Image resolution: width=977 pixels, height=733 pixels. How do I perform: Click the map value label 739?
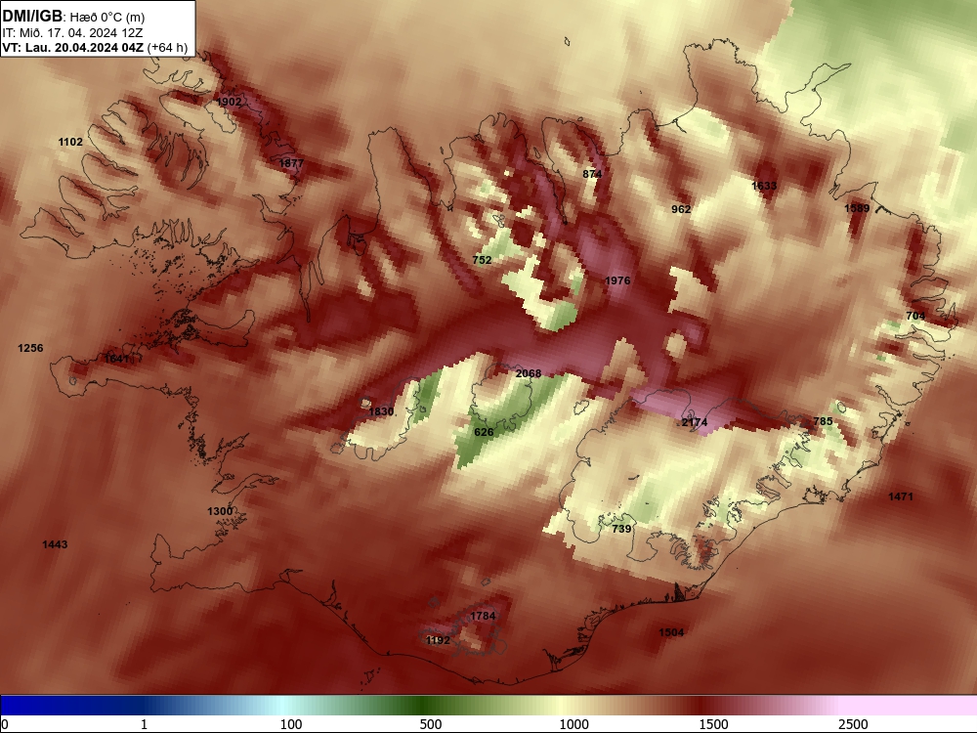click(x=621, y=529)
